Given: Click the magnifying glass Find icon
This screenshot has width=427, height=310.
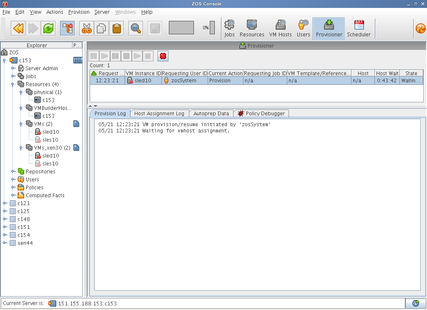Looking at the screenshot, I should click(x=136, y=28).
